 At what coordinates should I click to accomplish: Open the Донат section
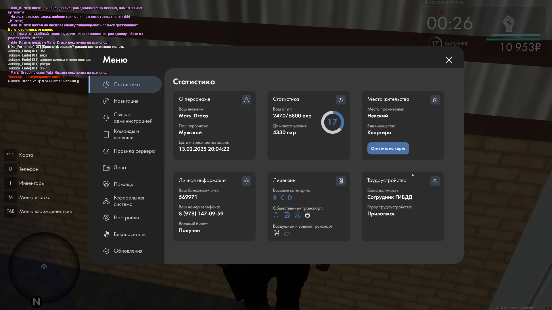click(121, 168)
